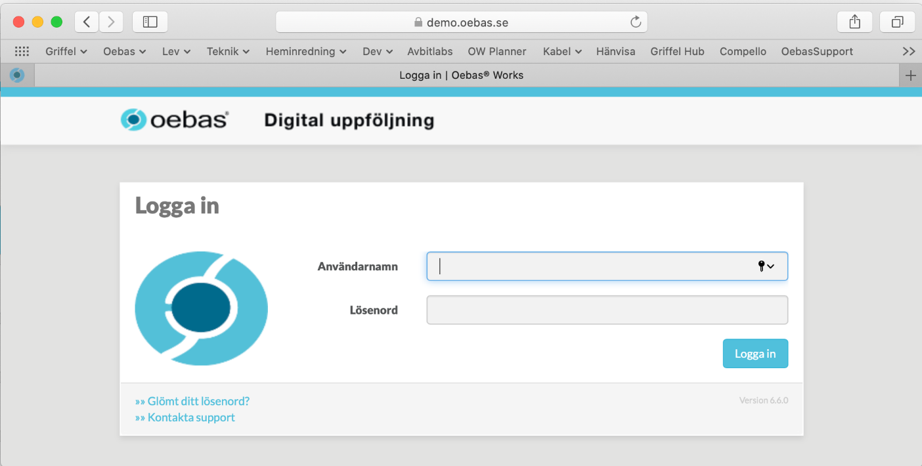Open the Griffel Hub bookmark
The width and height of the screenshot is (922, 466).
pyautogui.click(x=677, y=51)
